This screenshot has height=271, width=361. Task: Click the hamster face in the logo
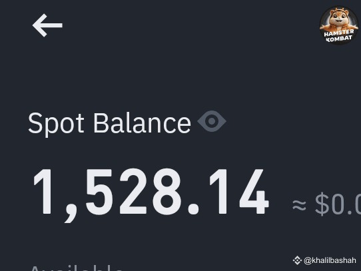click(x=338, y=19)
